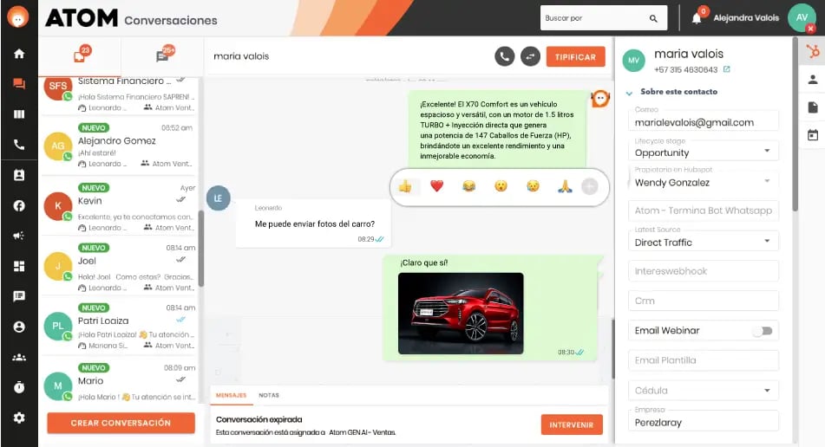Viewport: 825px width, 447px height.
Task: Expand the Latest Source Direct Traffic dropdown
Action: pyautogui.click(x=703, y=242)
